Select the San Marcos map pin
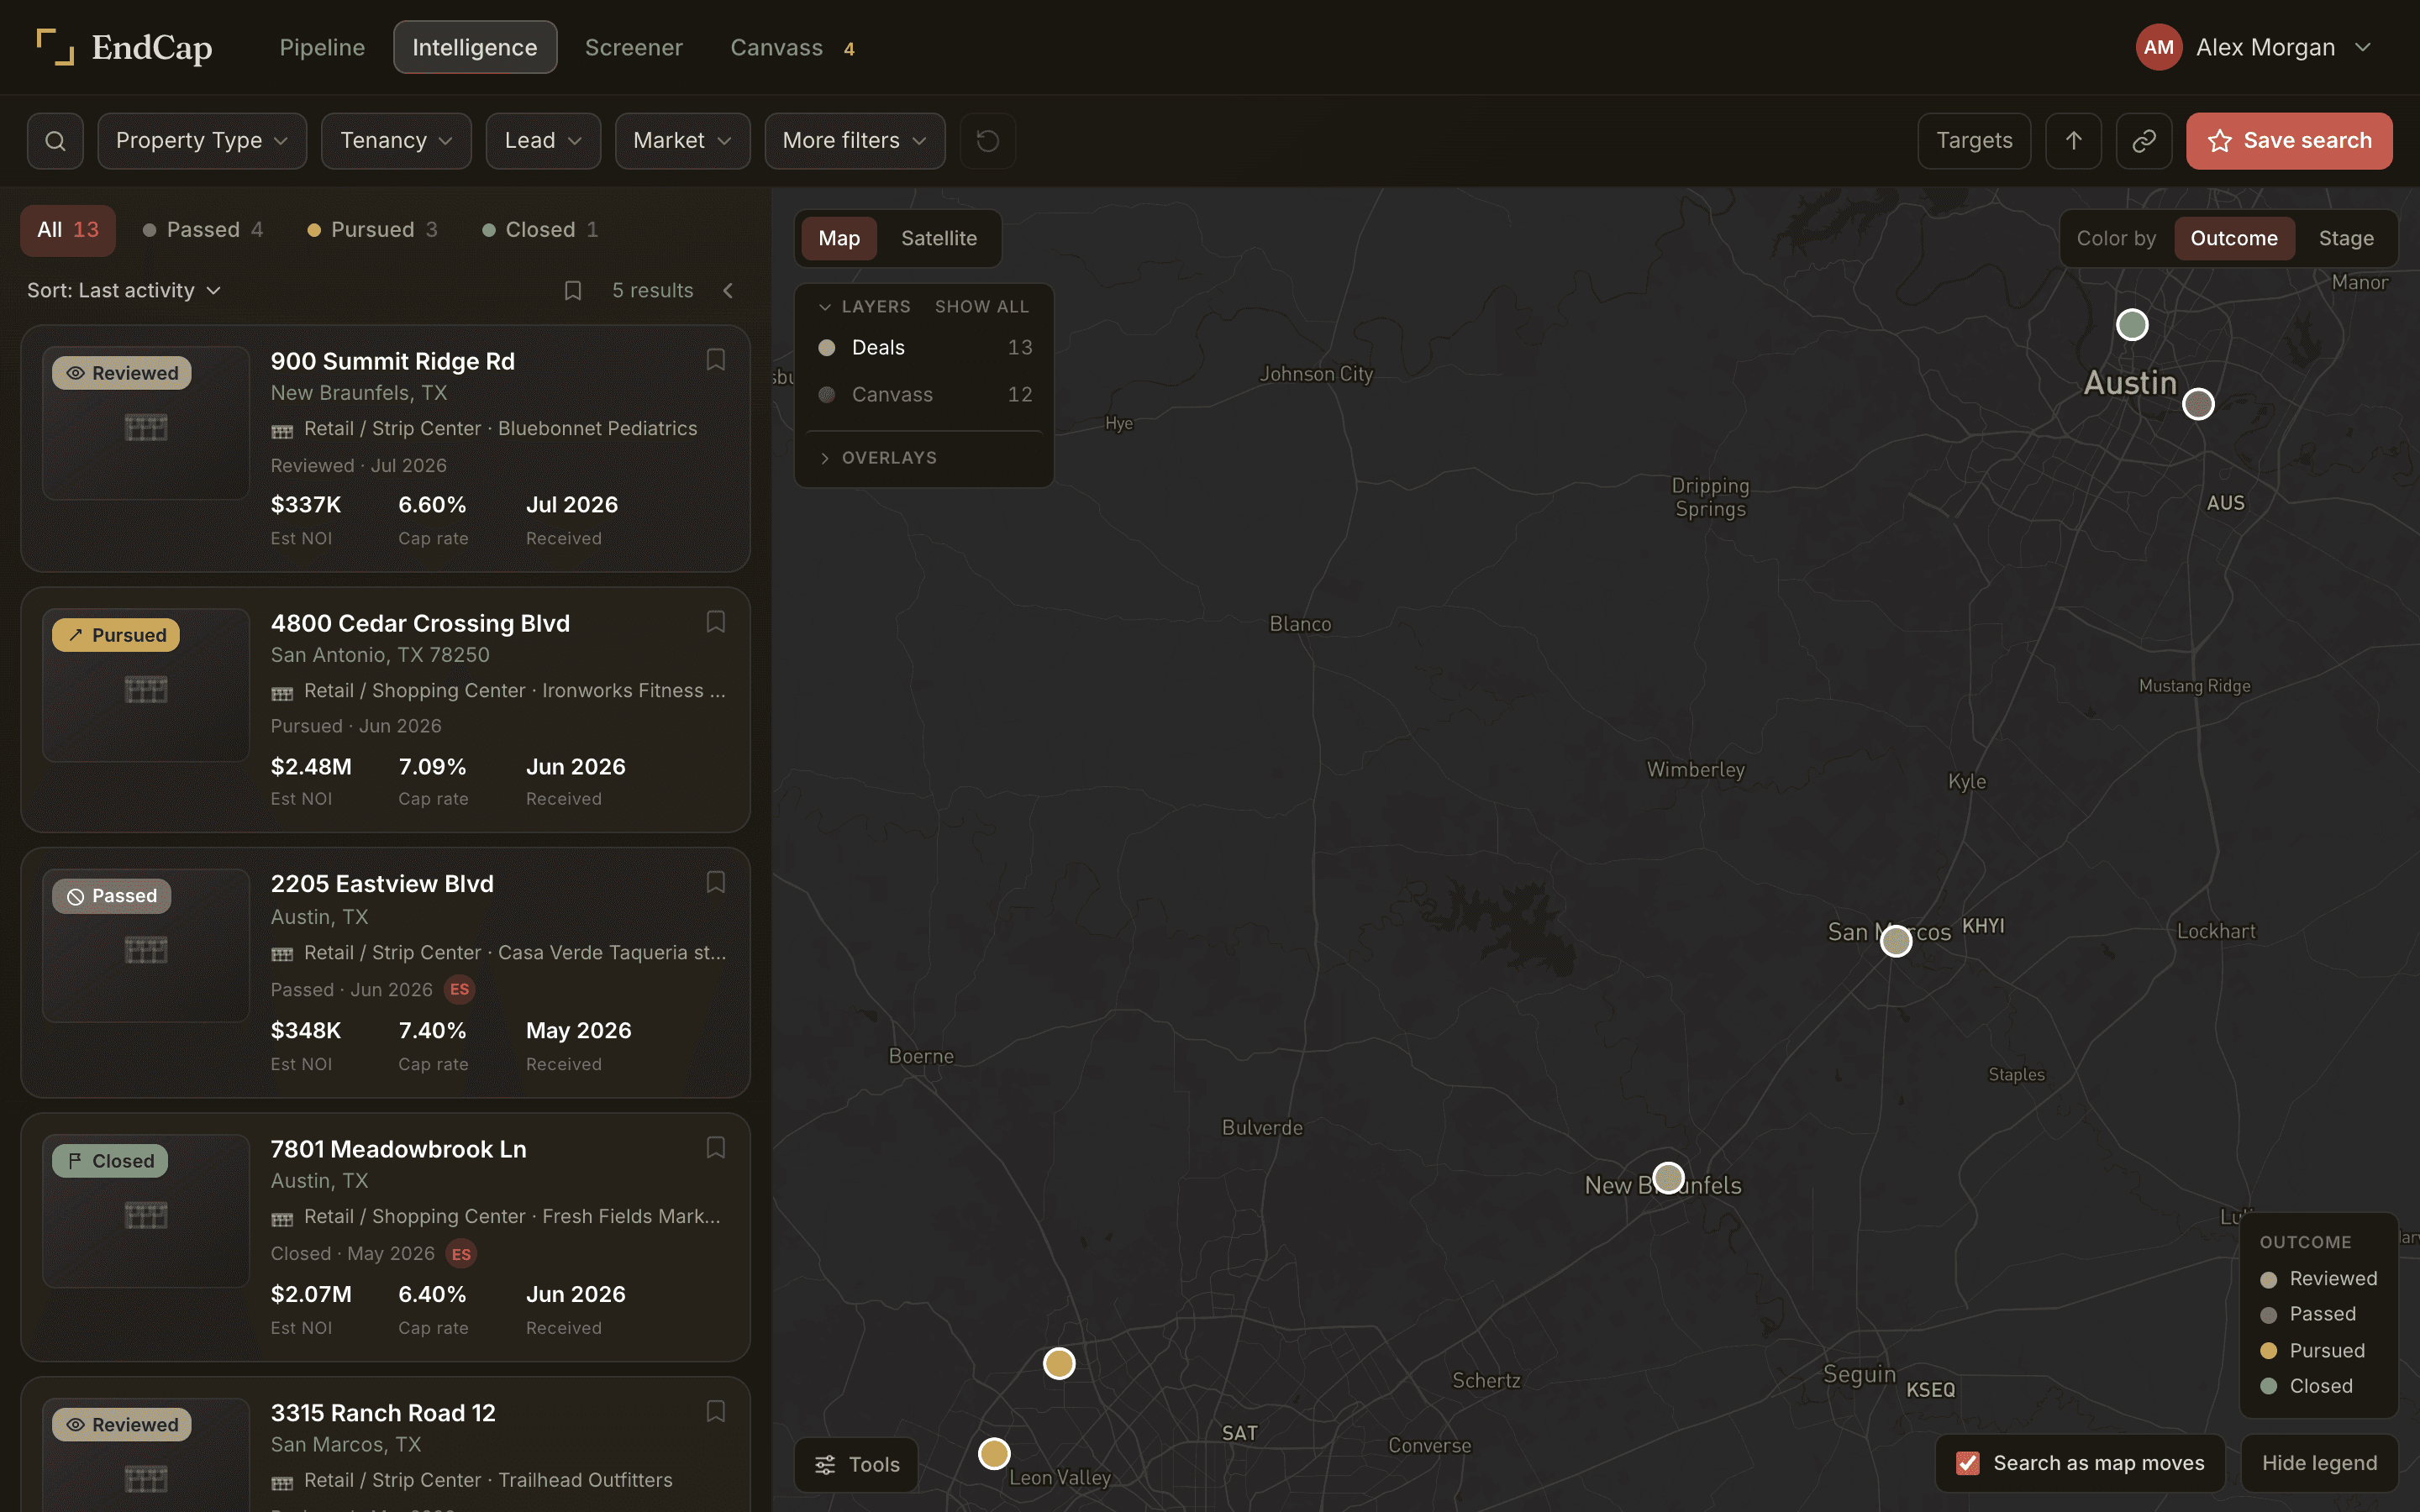2420x1512 pixels. (x=1896, y=941)
